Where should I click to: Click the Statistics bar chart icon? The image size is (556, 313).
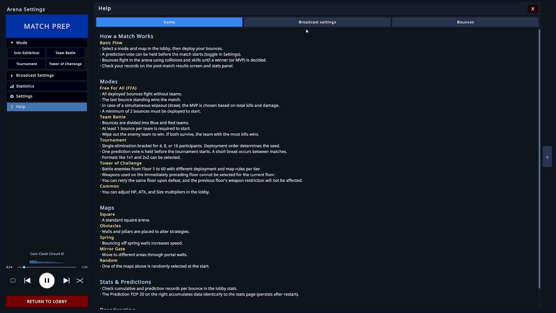pos(12,86)
